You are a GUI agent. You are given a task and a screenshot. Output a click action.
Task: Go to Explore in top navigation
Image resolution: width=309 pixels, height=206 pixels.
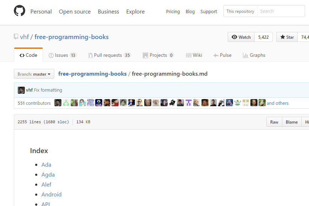coord(135,12)
